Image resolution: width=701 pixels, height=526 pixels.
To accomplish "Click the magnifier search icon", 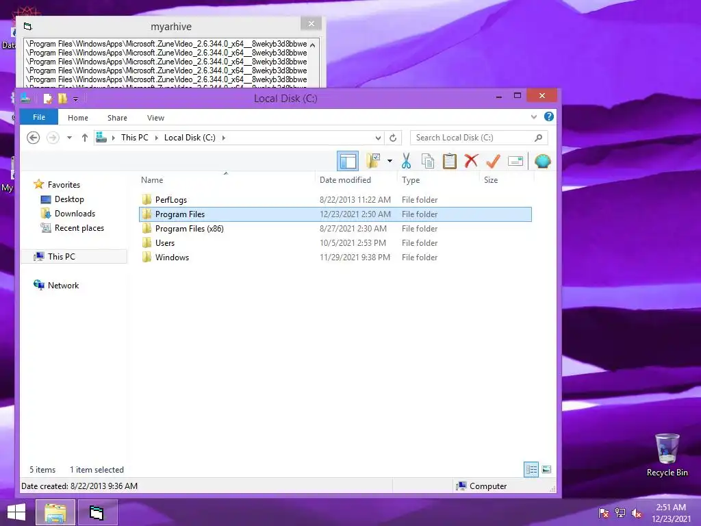I will (538, 138).
